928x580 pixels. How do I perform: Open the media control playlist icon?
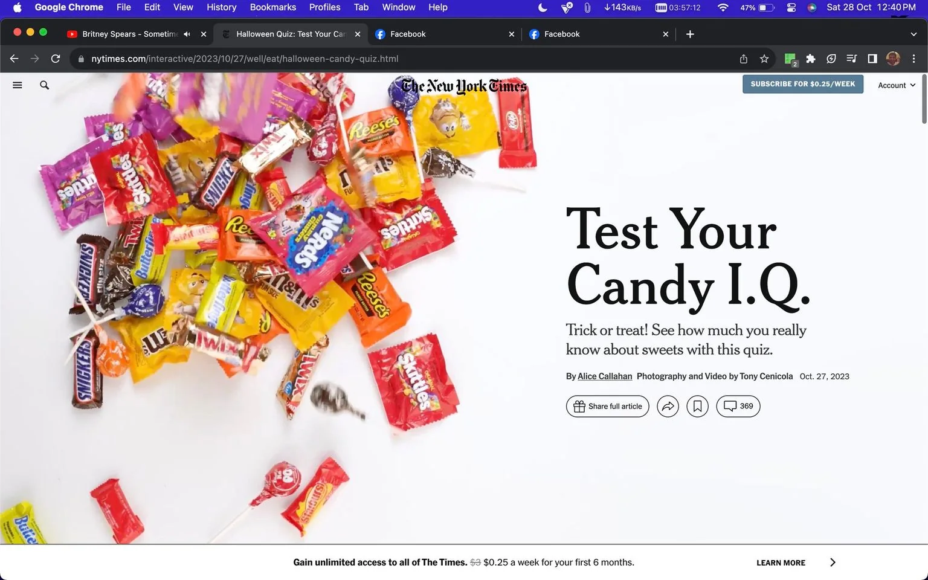[x=852, y=59]
